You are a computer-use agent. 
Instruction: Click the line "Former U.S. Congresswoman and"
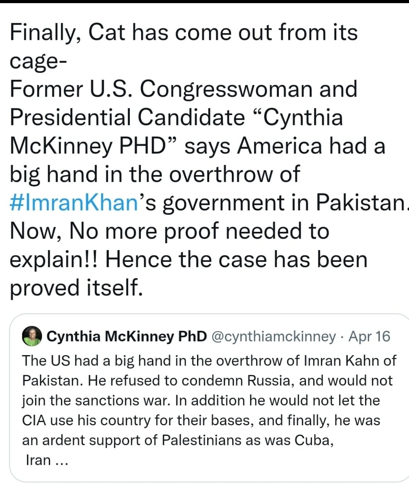(183, 89)
